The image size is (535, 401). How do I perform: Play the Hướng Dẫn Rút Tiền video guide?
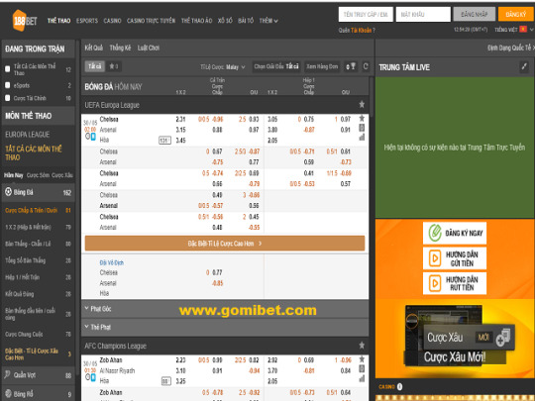455,283
